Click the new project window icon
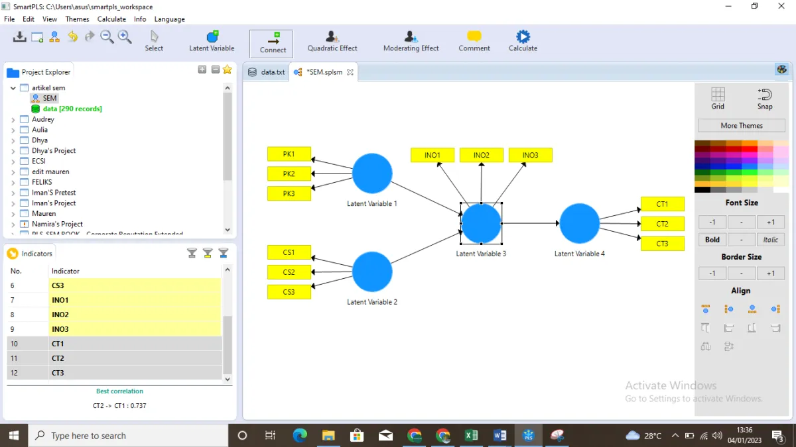Viewport: 796px width, 447px height. (37, 37)
